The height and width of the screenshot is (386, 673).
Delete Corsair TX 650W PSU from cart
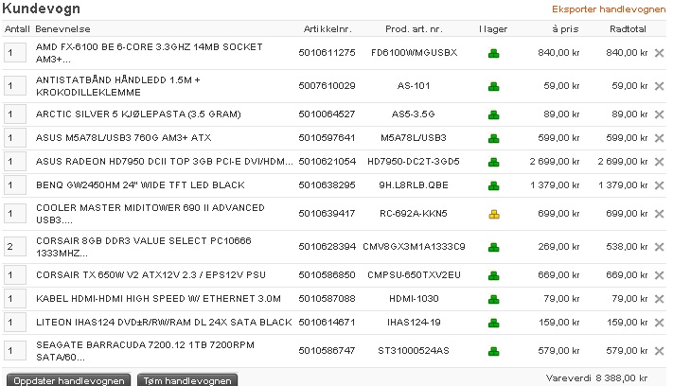click(x=659, y=275)
